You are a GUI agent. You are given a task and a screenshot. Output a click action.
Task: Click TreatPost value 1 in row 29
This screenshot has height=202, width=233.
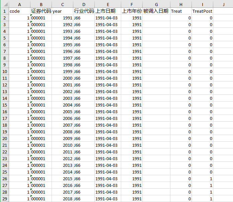point(202,199)
